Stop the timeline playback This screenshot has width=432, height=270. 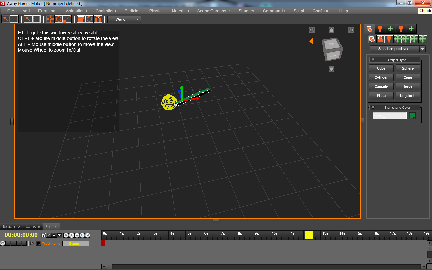click(x=77, y=235)
